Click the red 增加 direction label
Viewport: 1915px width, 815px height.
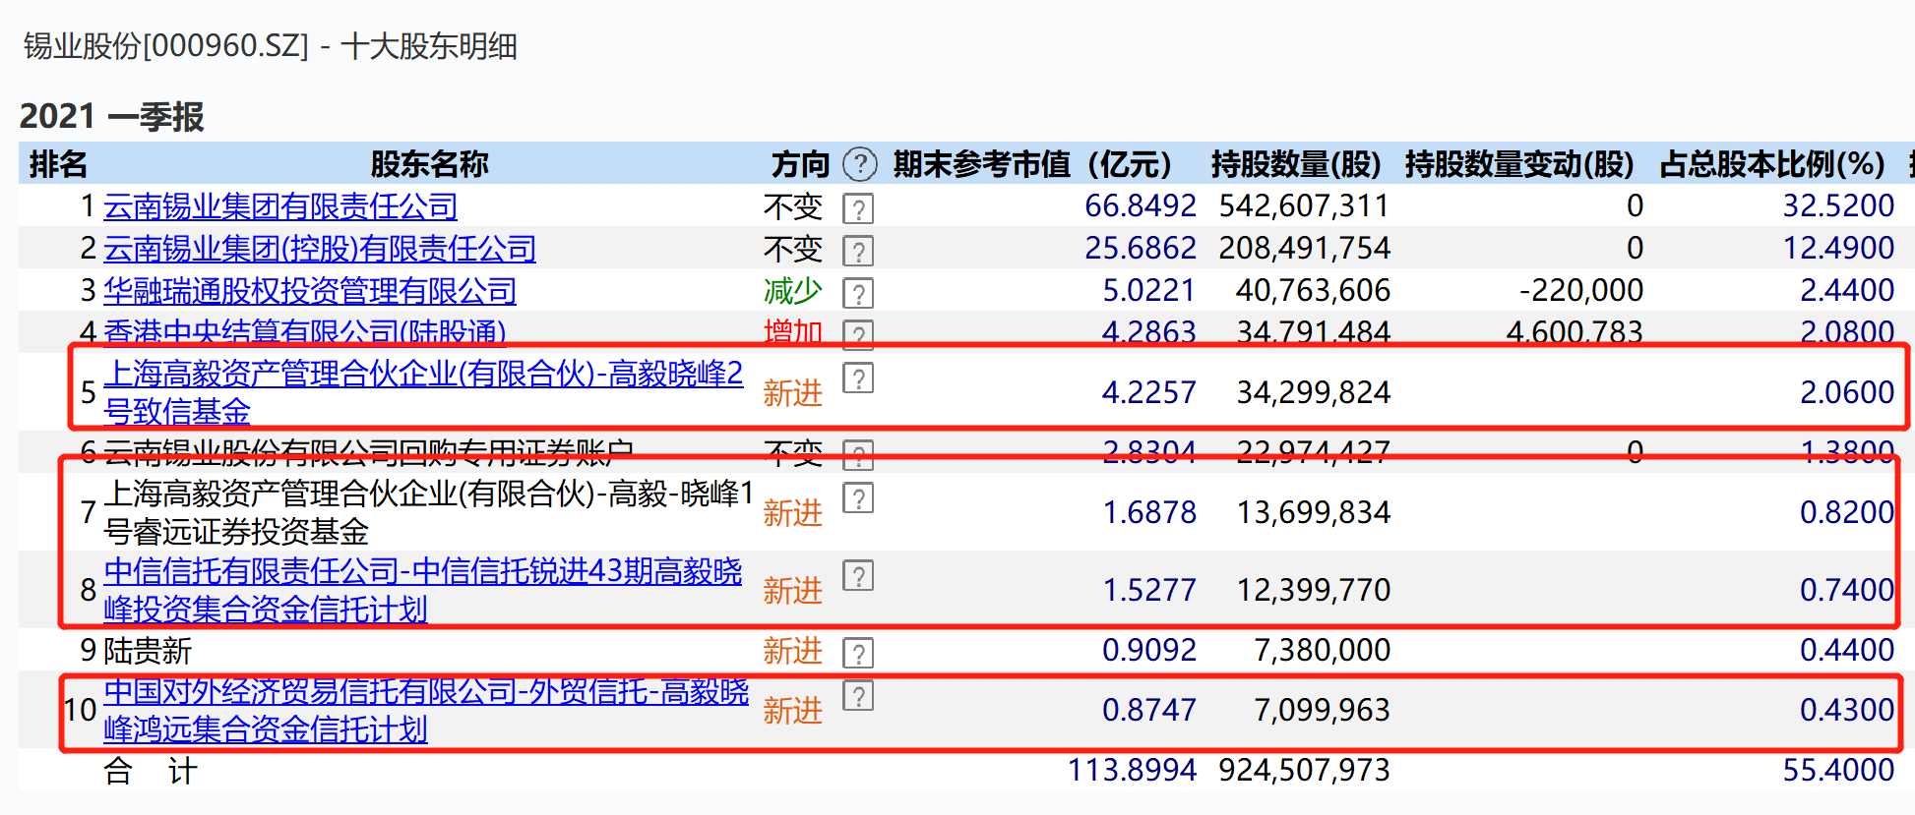pos(793,332)
